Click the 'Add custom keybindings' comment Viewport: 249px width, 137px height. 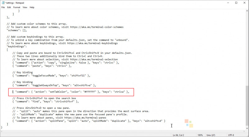(x=35, y=37)
